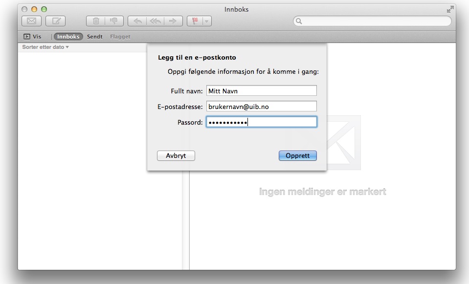Compose a new message with pencil icon
This screenshot has width=469, height=284.
tap(56, 21)
